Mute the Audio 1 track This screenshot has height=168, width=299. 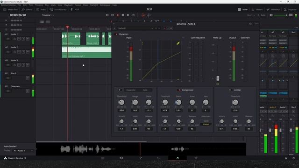pos(28,39)
